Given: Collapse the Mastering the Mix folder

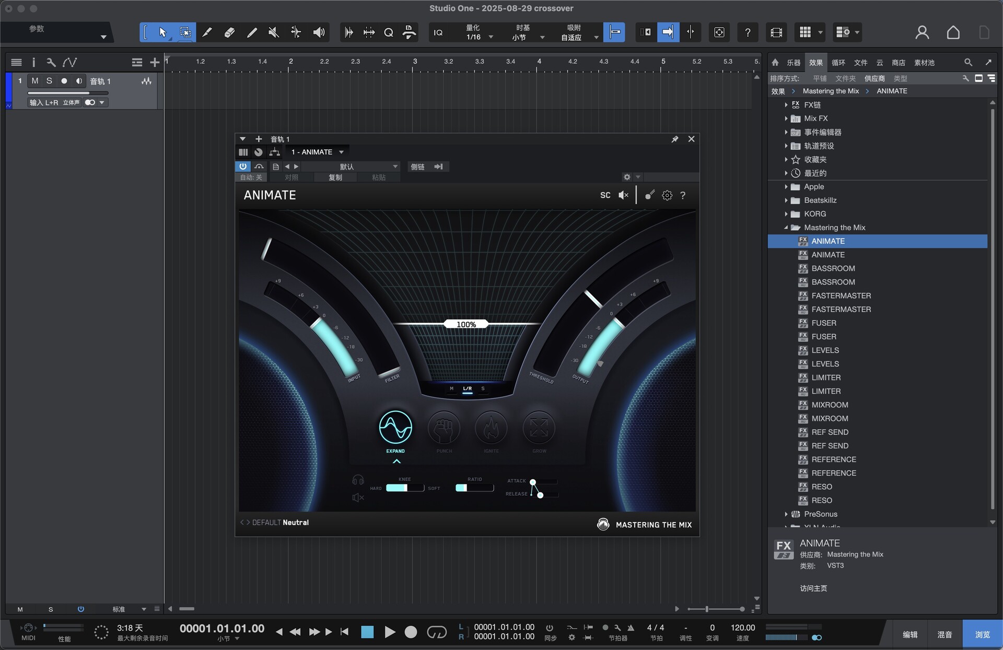Looking at the screenshot, I should click(786, 227).
